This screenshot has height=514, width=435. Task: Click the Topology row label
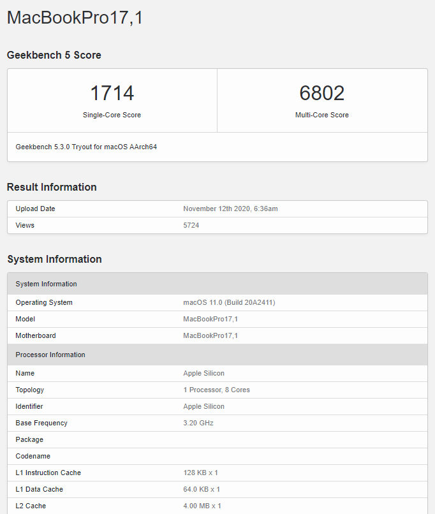click(29, 390)
